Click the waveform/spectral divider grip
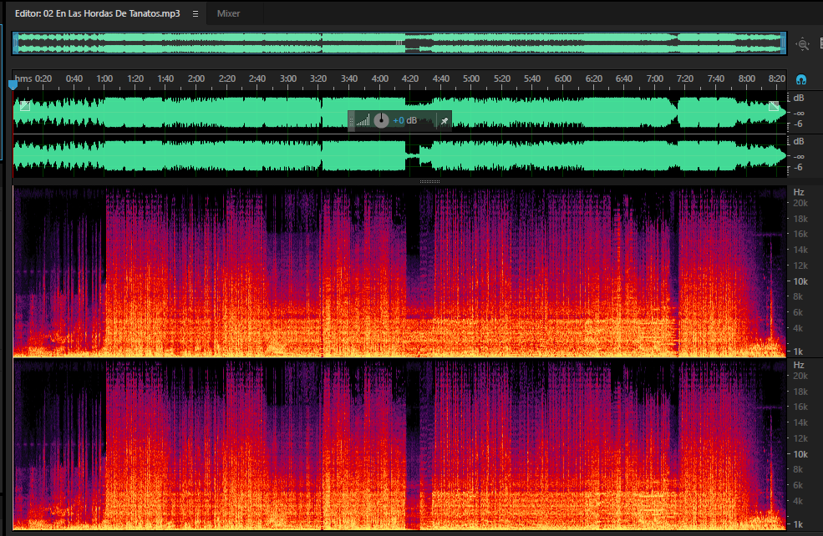Viewport: 823px width, 536px height. pos(429,181)
